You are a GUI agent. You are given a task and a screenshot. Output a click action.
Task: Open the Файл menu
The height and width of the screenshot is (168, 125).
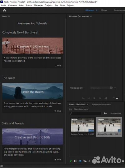[x=3, y=5]
